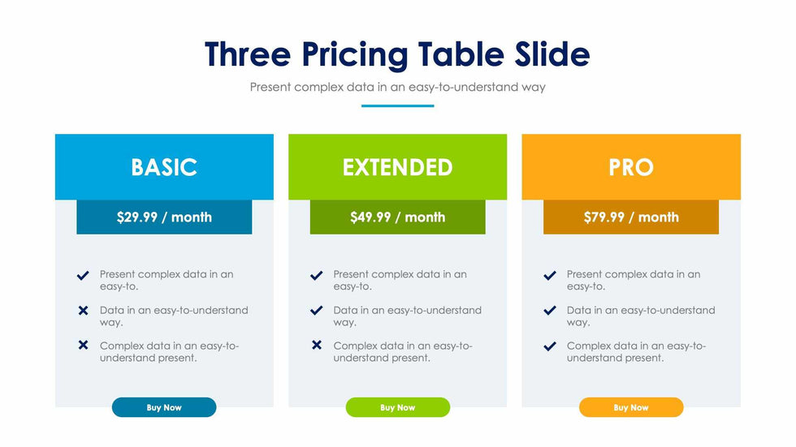The height and width of the screenshot is (447, 796).
Task: Click the first X icon in the Basic plan
Action: coord(83,311)
